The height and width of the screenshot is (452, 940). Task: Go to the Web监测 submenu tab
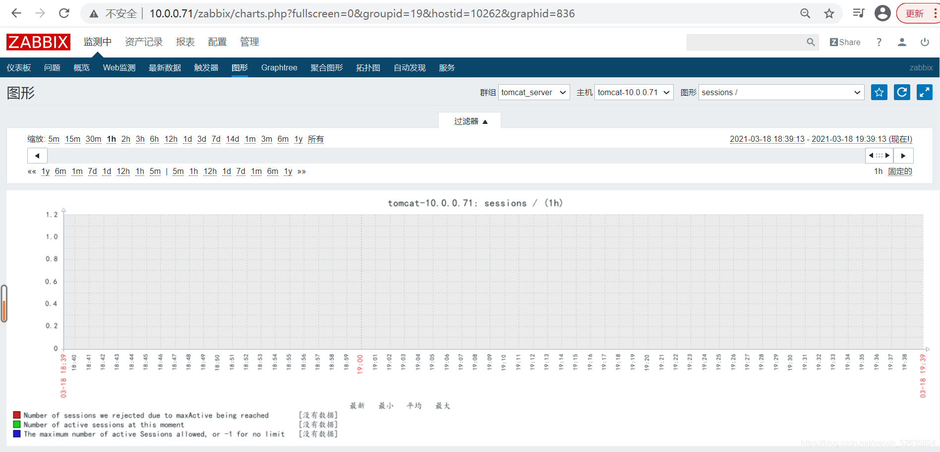[x=119, y=68]
